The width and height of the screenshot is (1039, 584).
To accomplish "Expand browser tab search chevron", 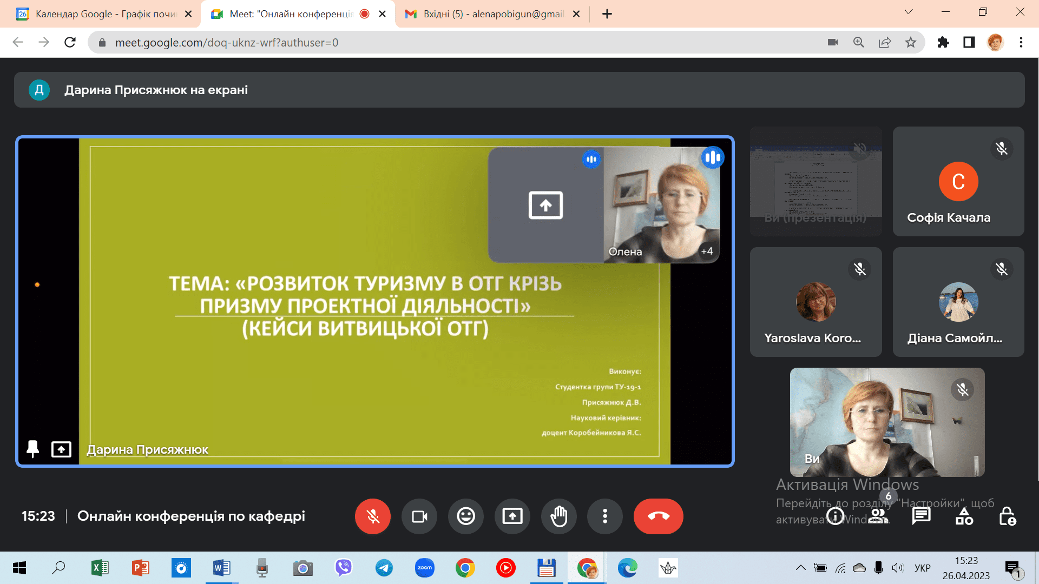I will tap(909, 12).
